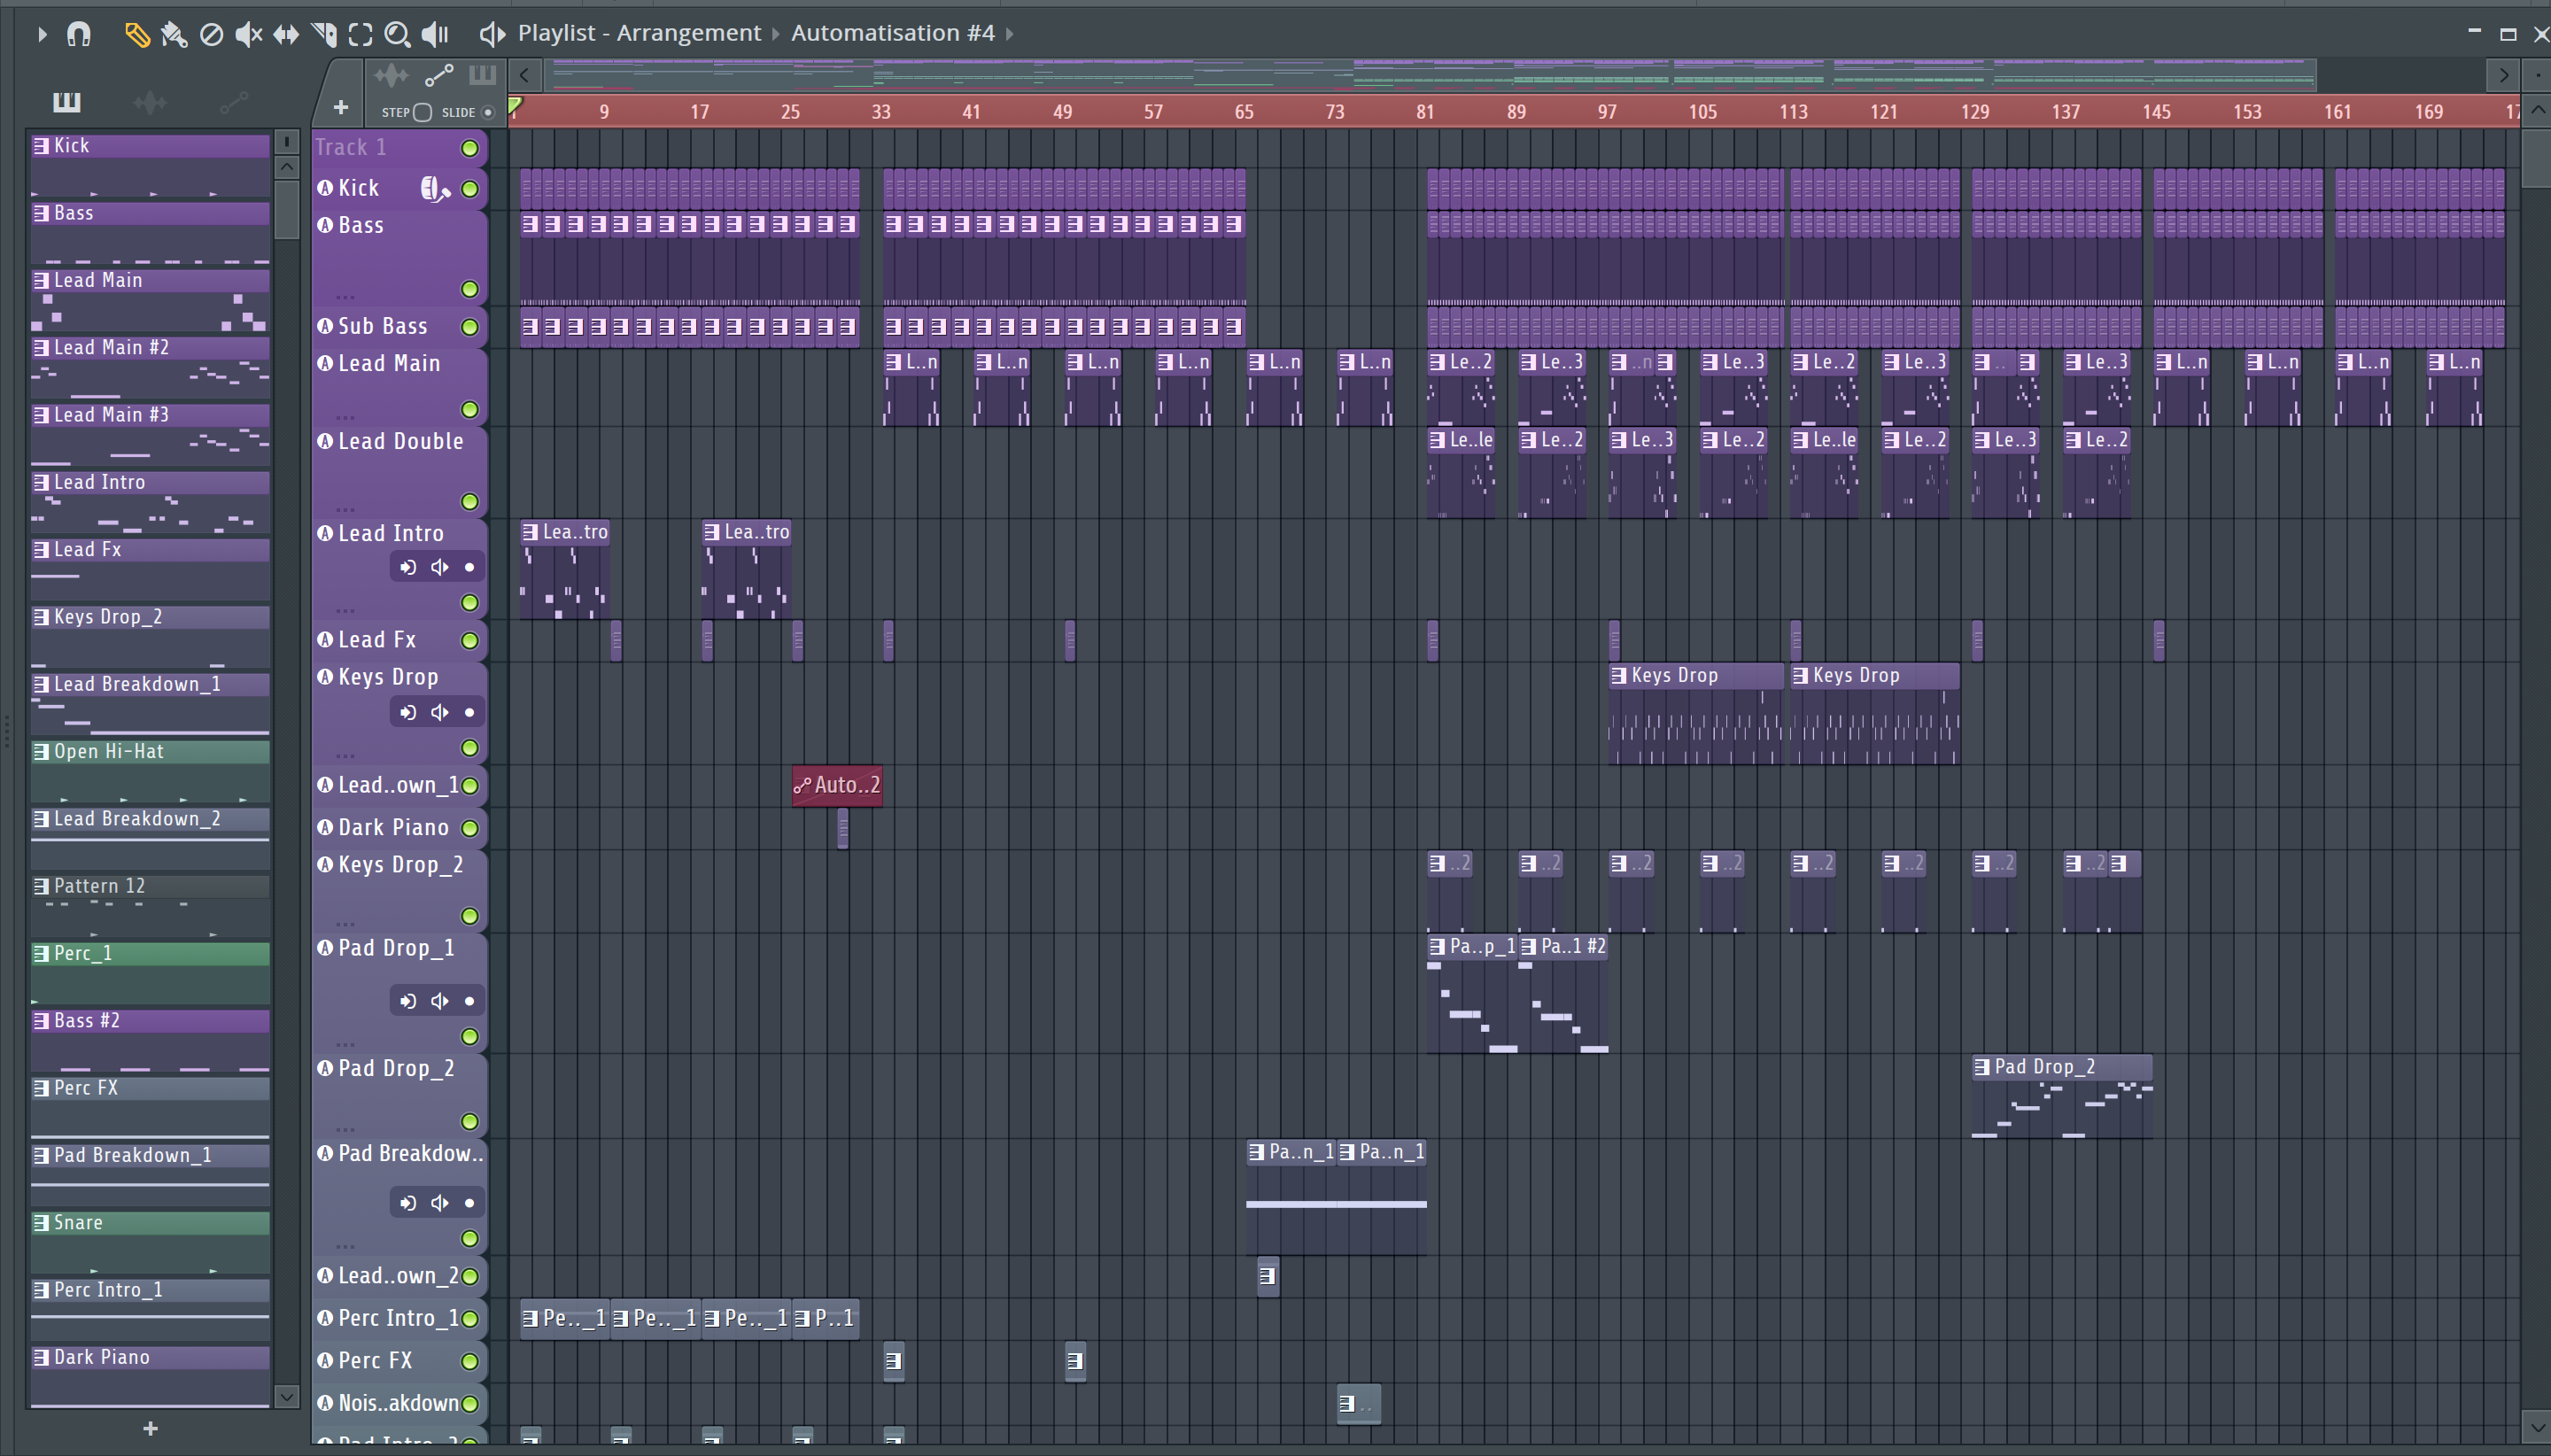Open the arrow after Playlist - Arrangement

pos(775,34)
